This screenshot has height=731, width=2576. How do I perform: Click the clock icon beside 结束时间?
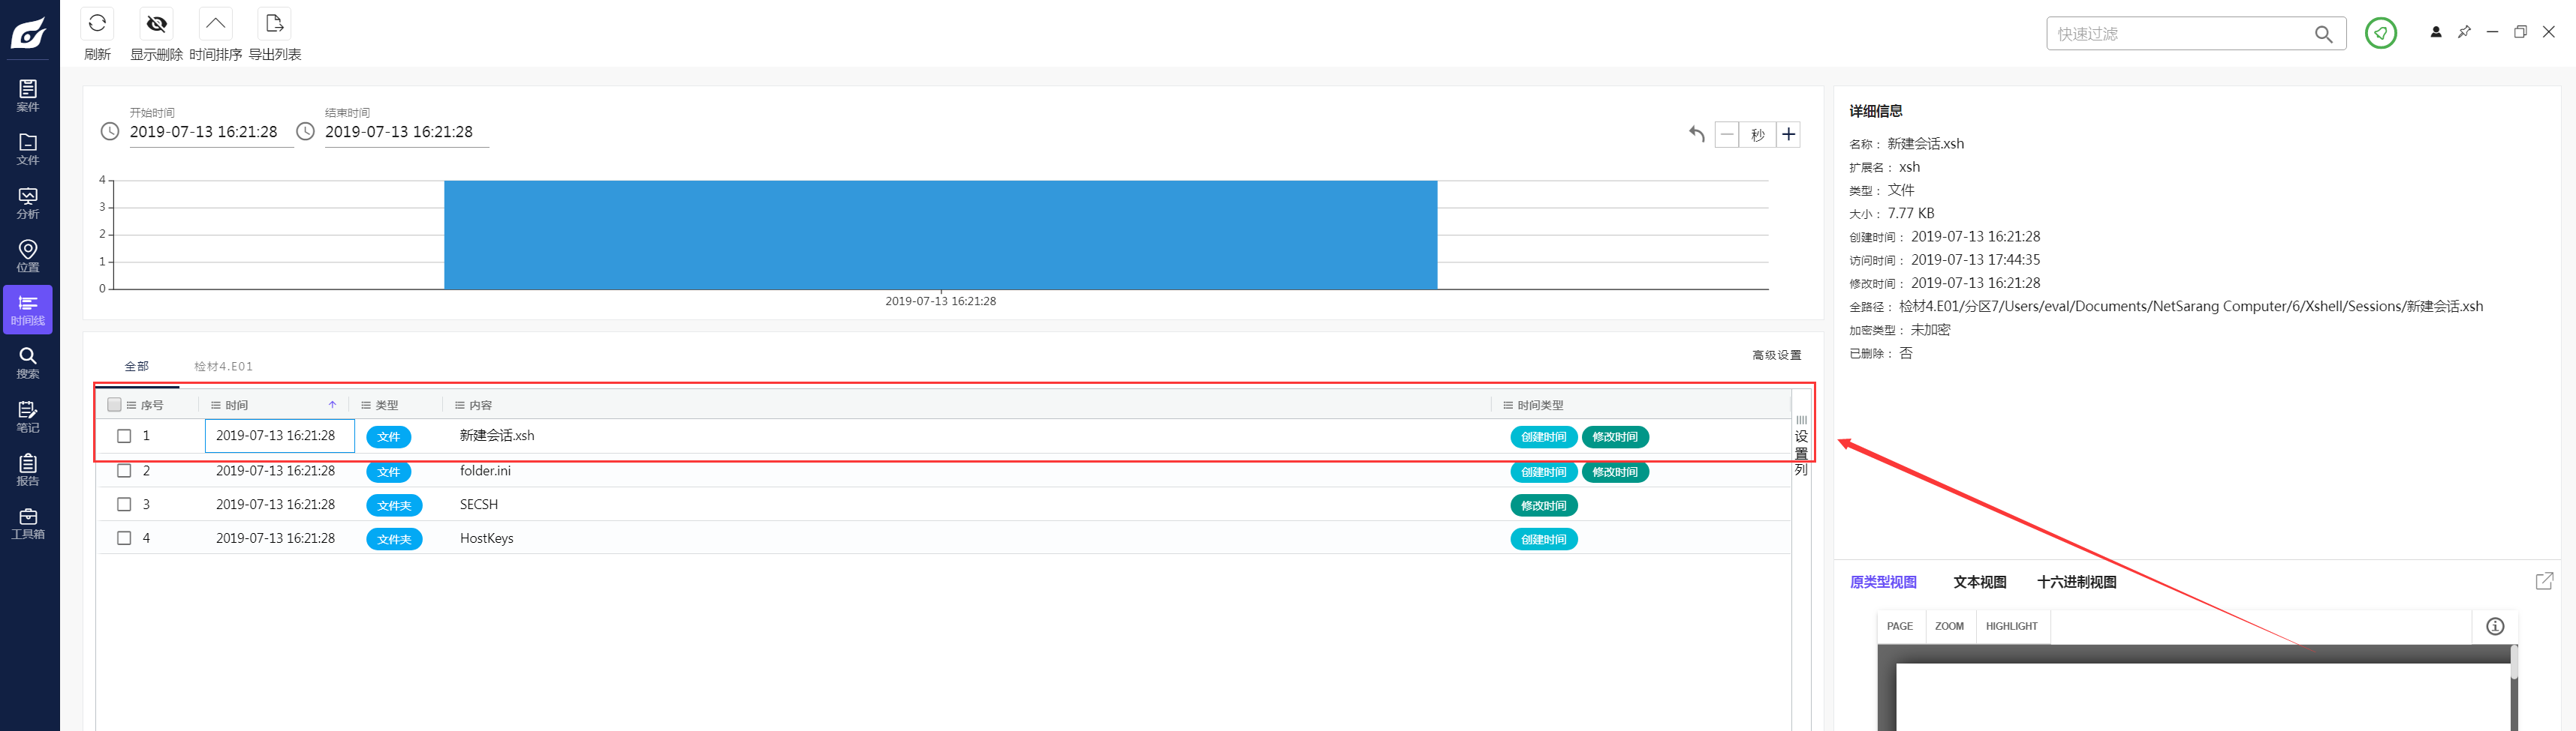click(305, 132)
